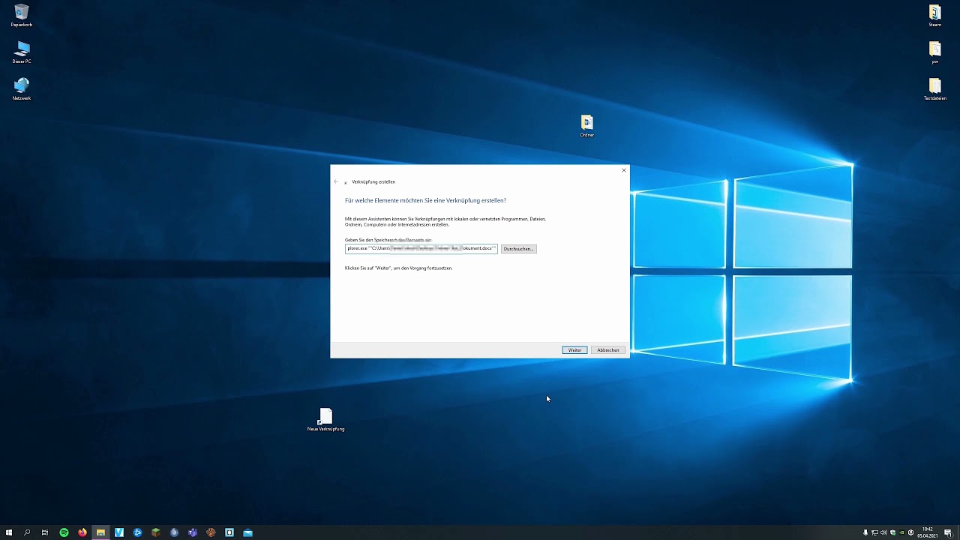Screen dimensions: 960x540
Task: Select the Neue Verknüpfung desktop icon
Action: point(325,420)
